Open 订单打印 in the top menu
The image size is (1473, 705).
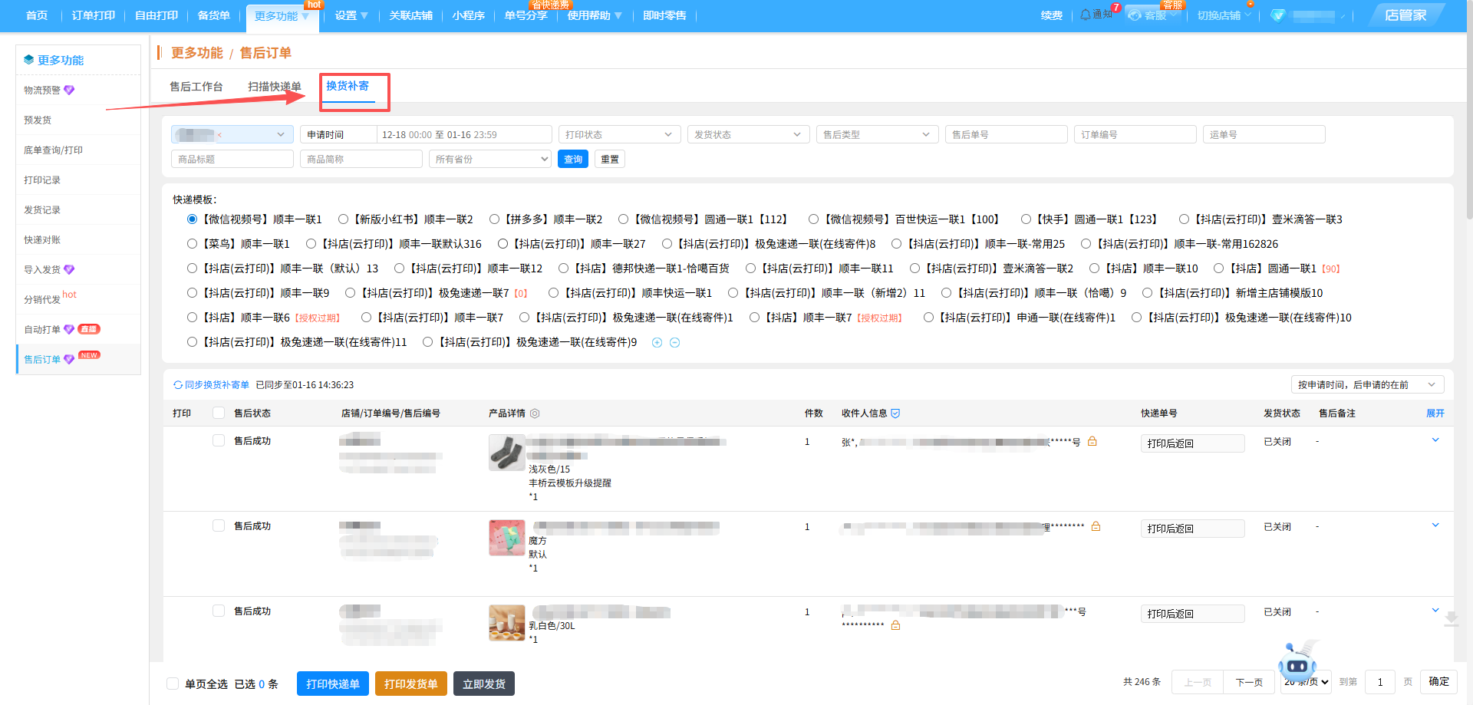(x=93, y=15)
